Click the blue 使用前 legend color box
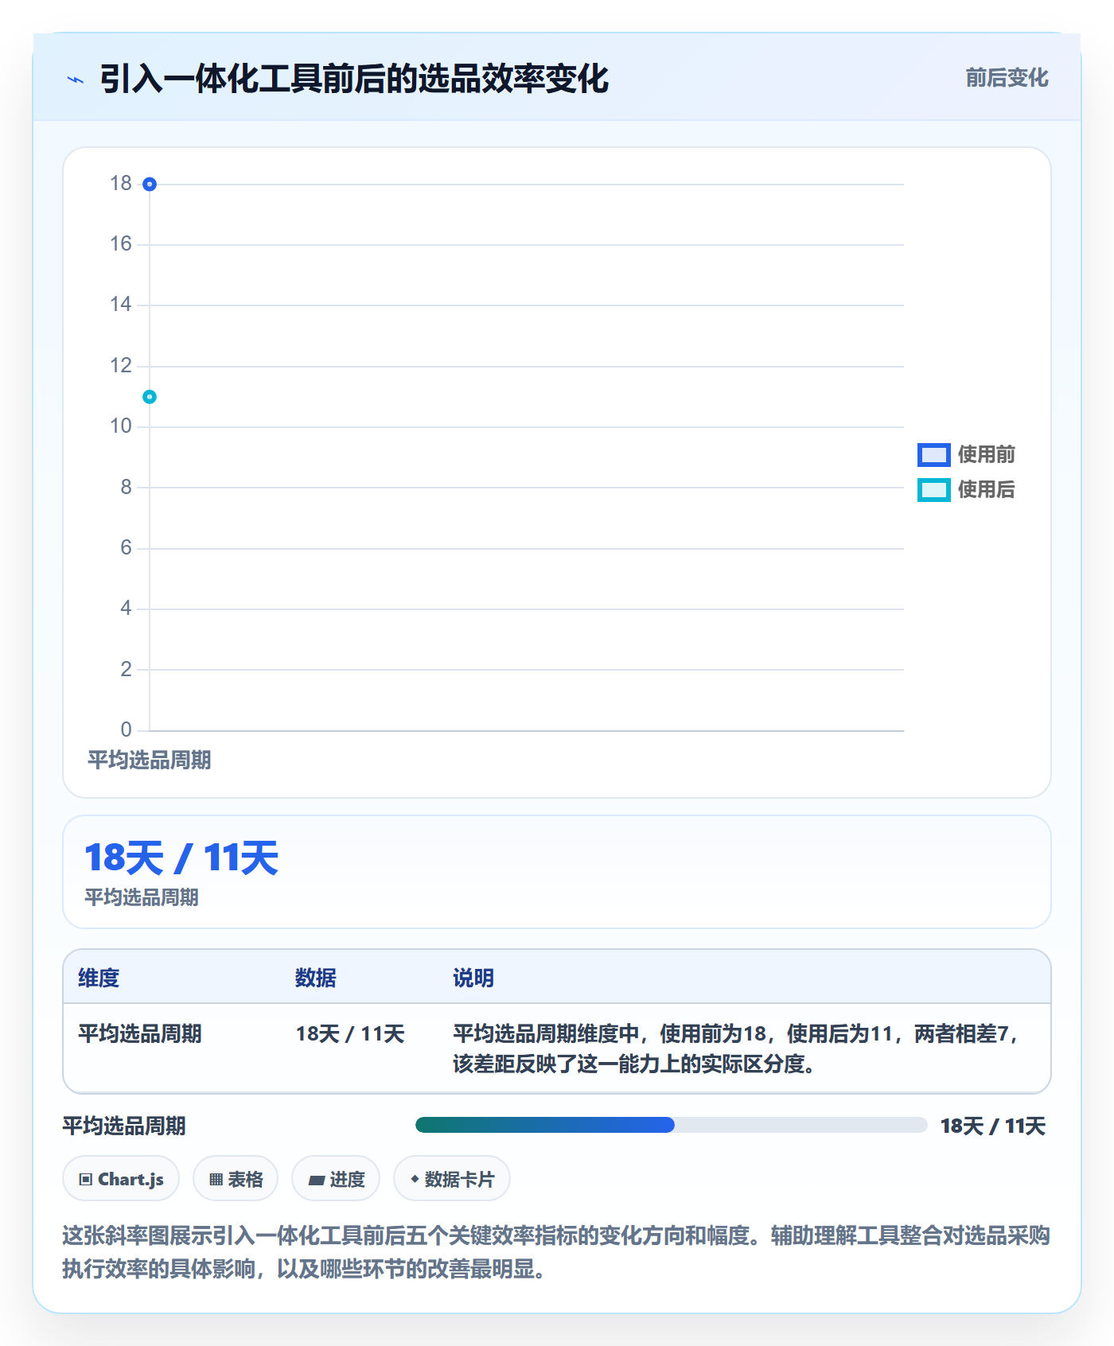Screen dimensions: 1114x1346 coord(933,454)
